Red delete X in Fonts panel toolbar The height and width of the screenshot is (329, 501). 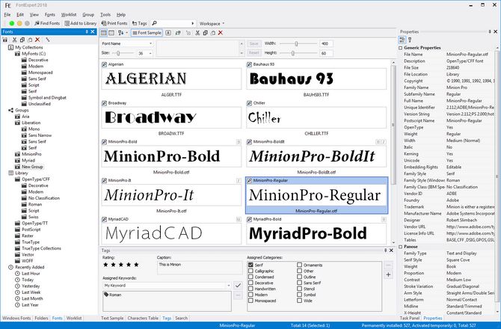(37, 40)
